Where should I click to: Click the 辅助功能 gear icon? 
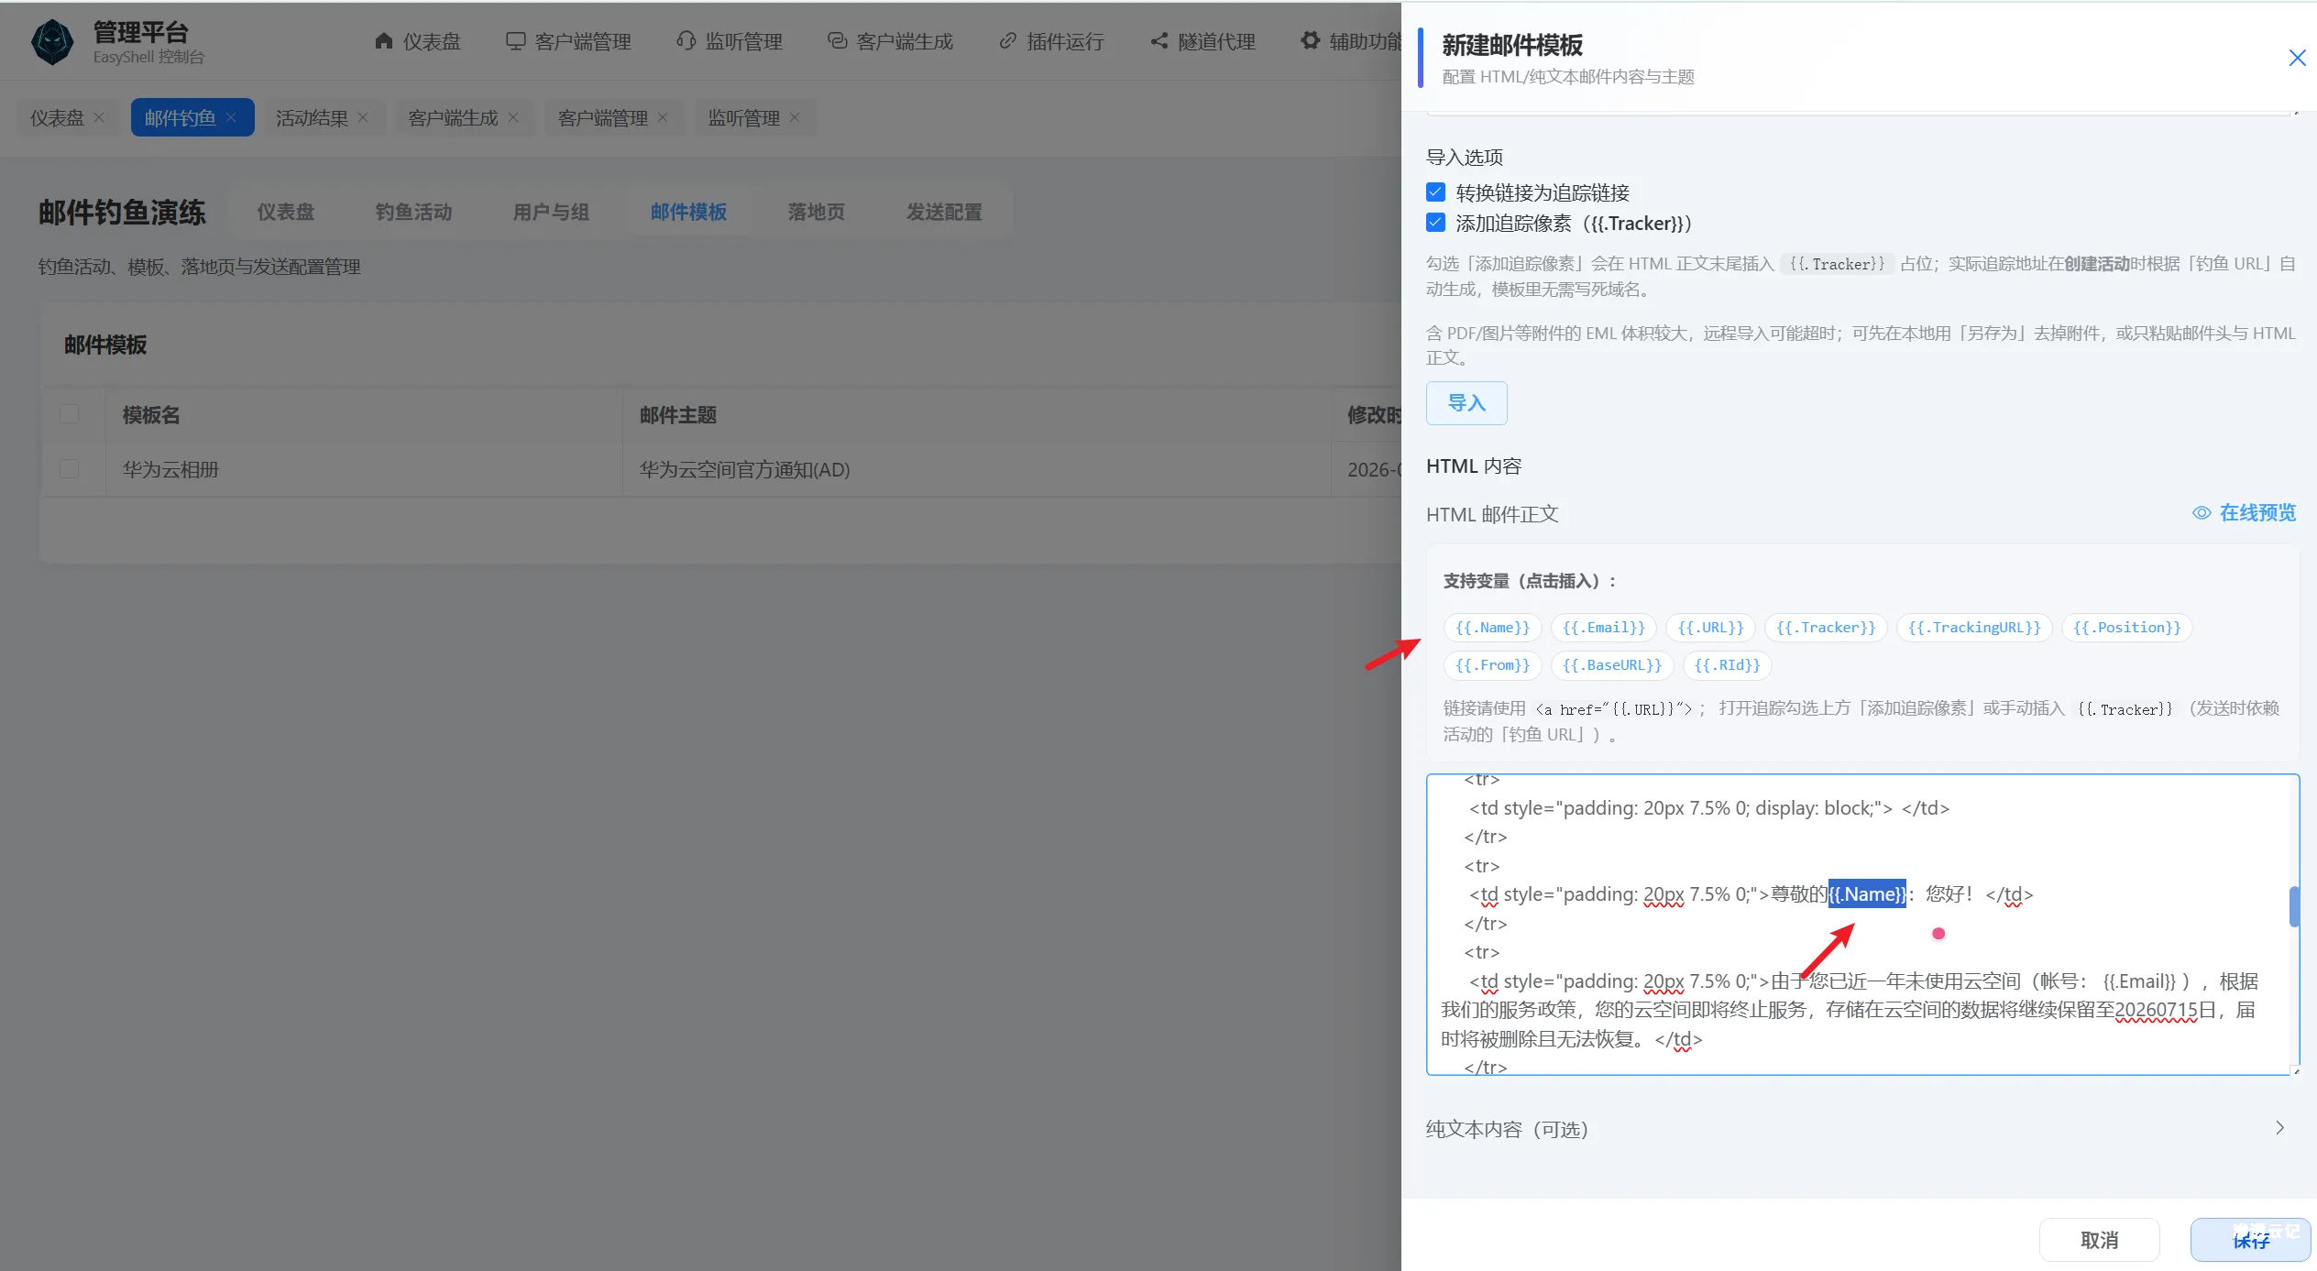1311,41
